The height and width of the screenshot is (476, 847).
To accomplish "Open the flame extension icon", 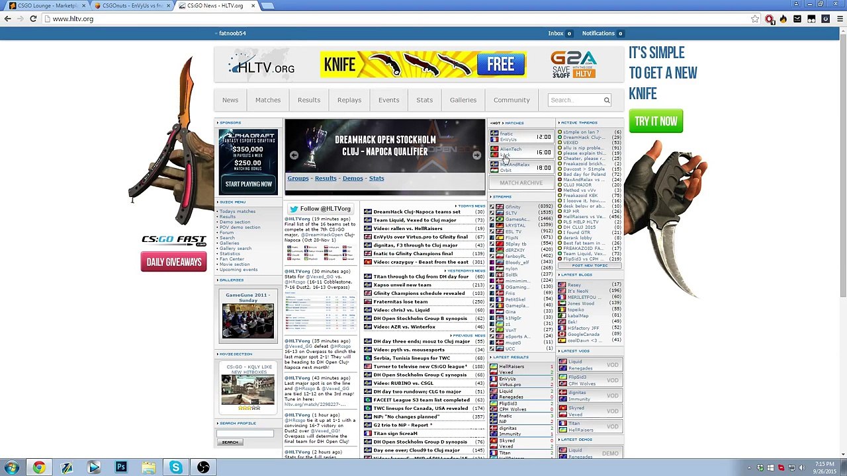I will (783, 19).
